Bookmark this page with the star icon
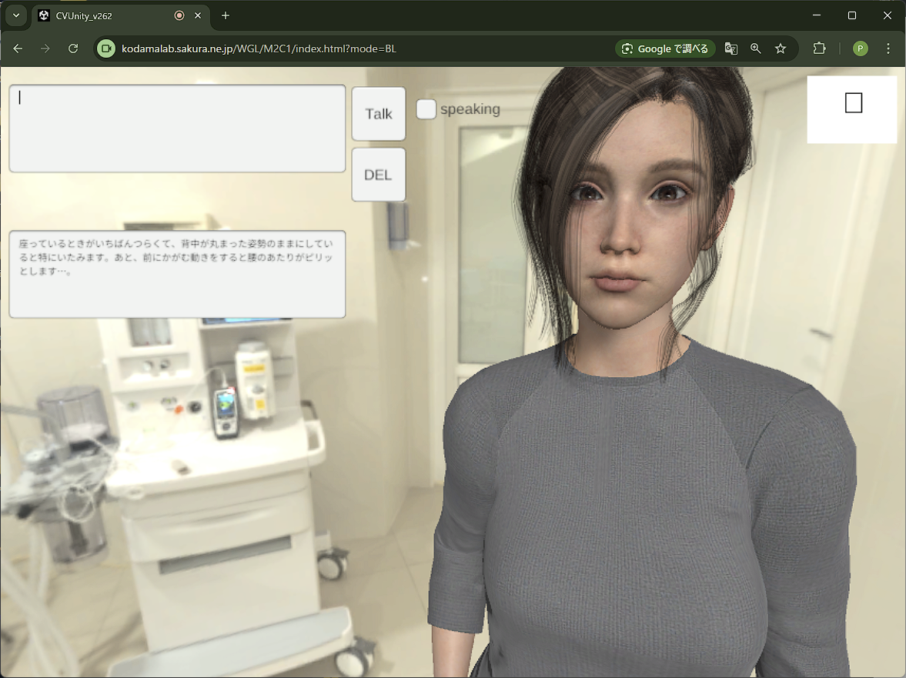The width and height of the screenshot is (906, 678). [x=781, y=48]
